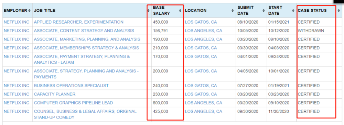Sort by Start Date arrows icon

(x=293, y=11)
